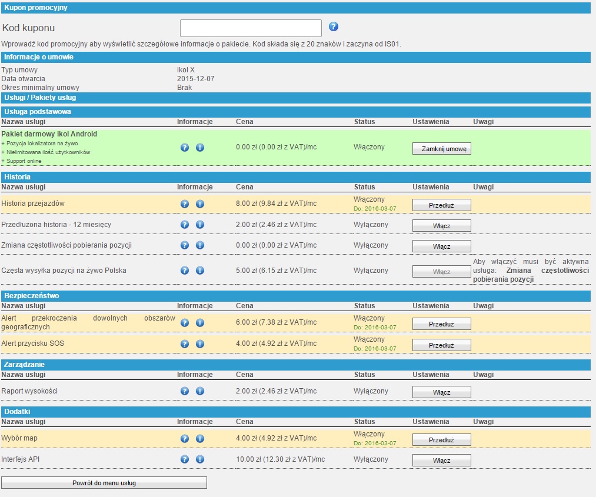This screenshot has width=596, height=497.
Task: Click the help icon beside coupon code field
Action: pyautogui.click(x=334, y=27)
